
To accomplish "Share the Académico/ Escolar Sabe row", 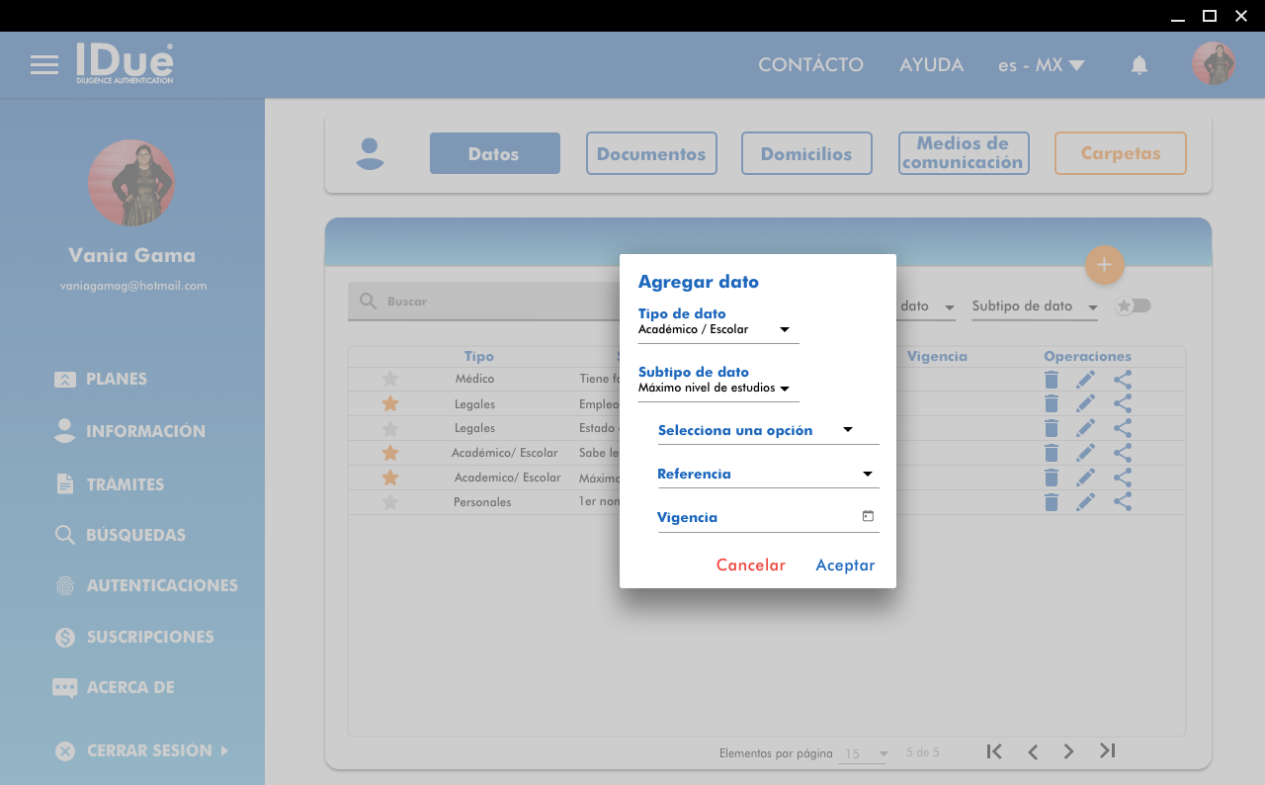I will point(1122,453).
